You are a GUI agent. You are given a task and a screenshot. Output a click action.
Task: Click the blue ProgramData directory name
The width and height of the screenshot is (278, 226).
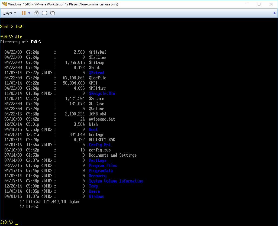(x=101, y=170)
